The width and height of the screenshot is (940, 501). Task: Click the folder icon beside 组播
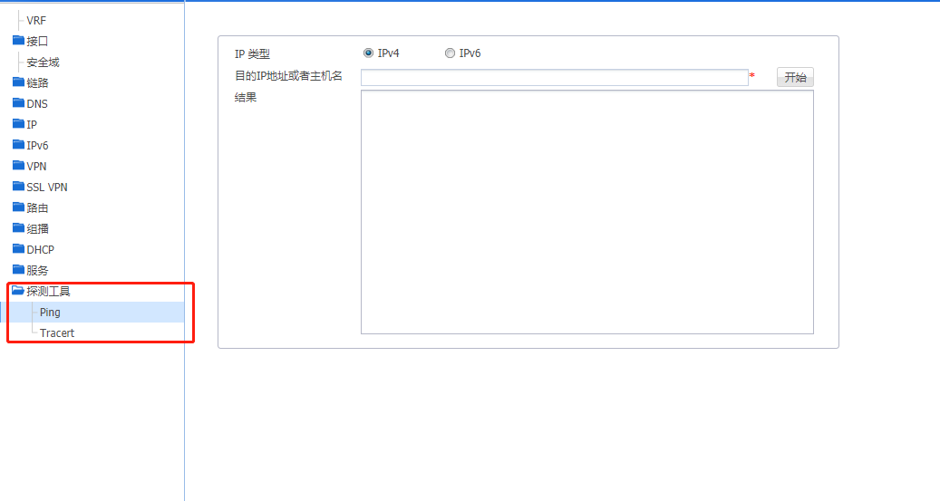[19, 228]
